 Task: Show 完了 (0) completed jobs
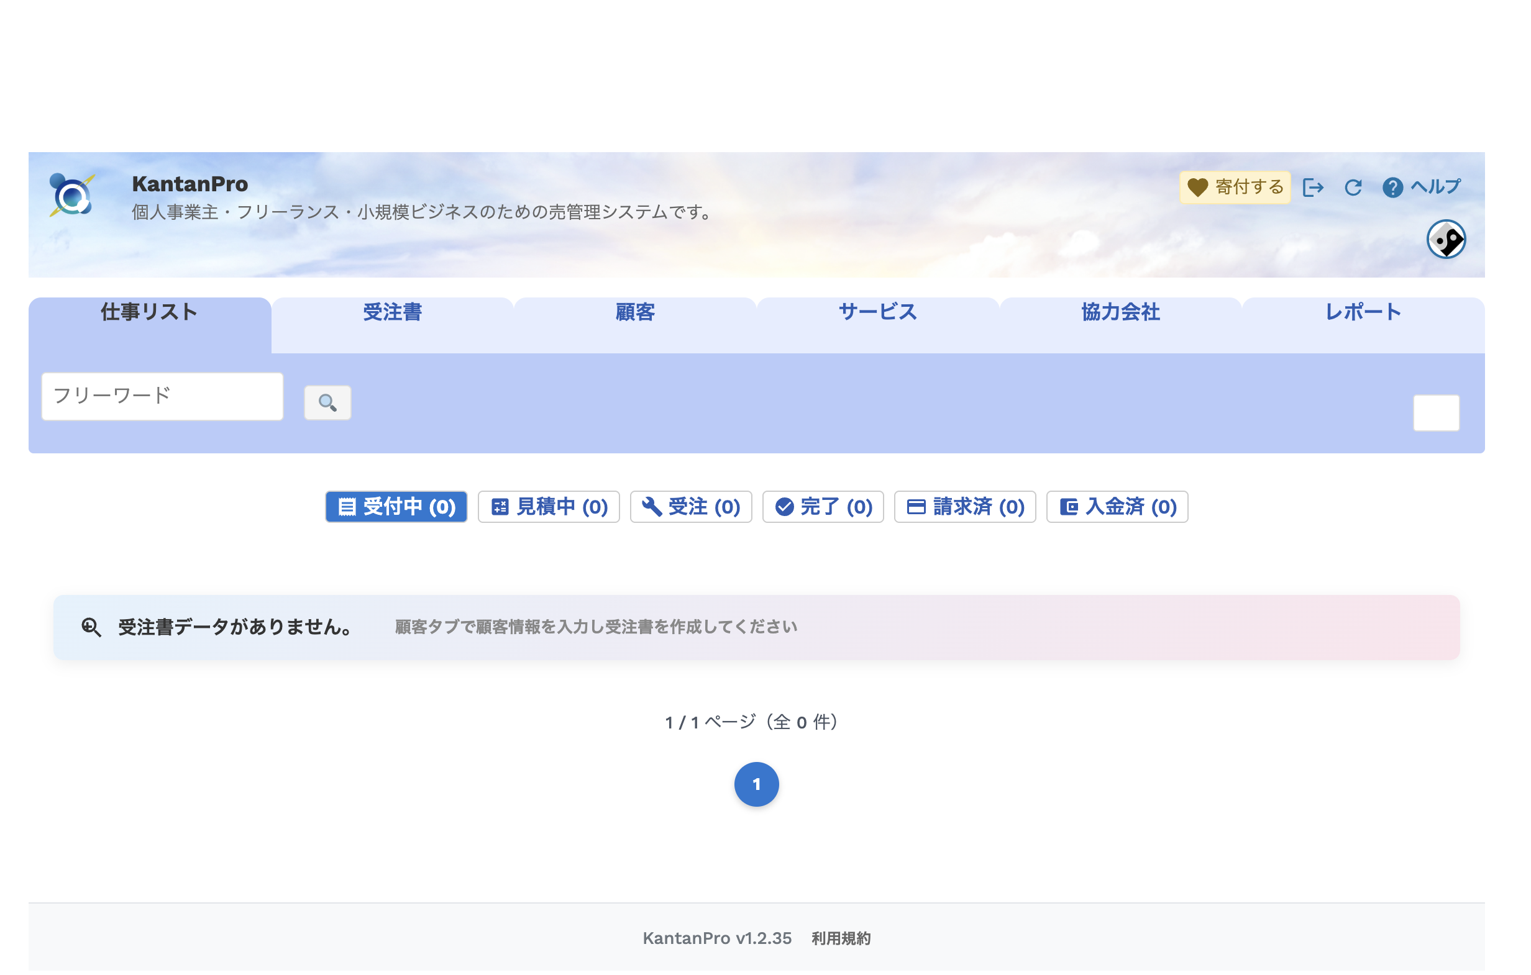click(823, 507)
